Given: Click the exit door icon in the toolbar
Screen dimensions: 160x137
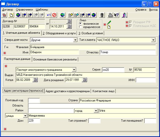Looking at the screenshot, I should click(125, 15).
